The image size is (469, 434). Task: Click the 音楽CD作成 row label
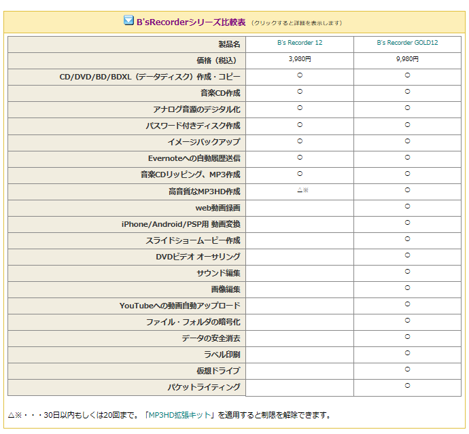[220, 93]
